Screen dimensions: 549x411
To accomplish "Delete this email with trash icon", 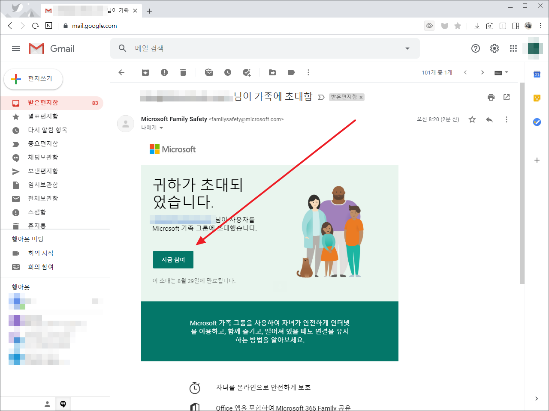I will click(x=183, y=72).
